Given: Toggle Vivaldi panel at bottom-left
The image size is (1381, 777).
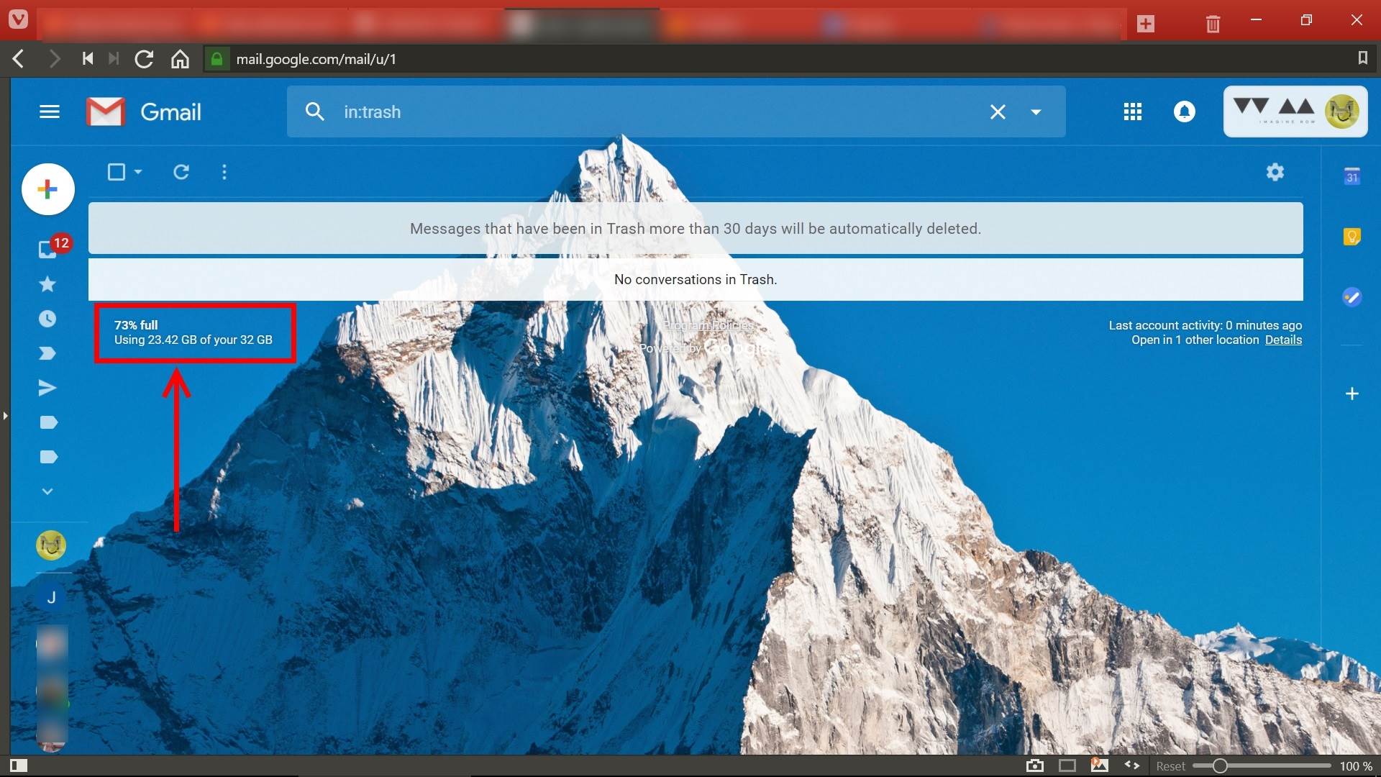Looking at the screenshot, I should point(19,765).
